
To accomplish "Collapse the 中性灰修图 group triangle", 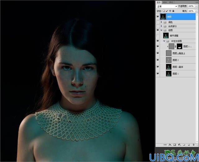I will (164, 41).
